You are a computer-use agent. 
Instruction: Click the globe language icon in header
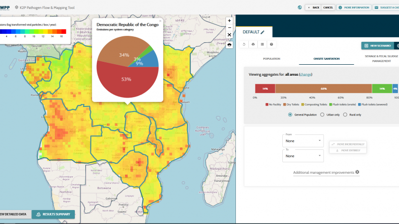[300, 7]
